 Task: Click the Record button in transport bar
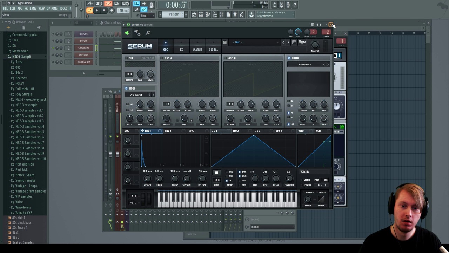pyautogui.click(x=112, y=11)
